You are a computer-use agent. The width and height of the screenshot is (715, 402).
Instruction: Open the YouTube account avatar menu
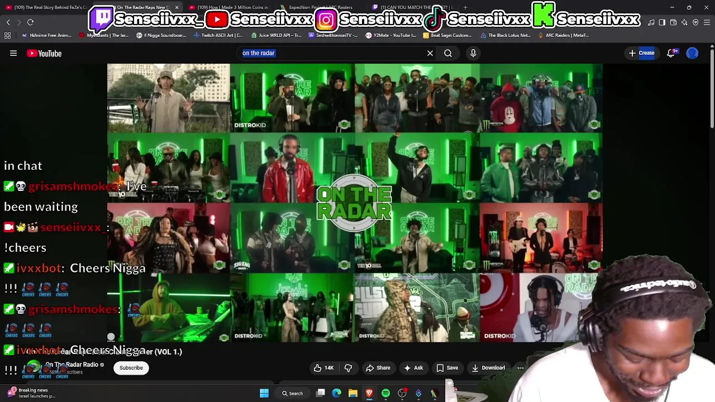(692, 53)
